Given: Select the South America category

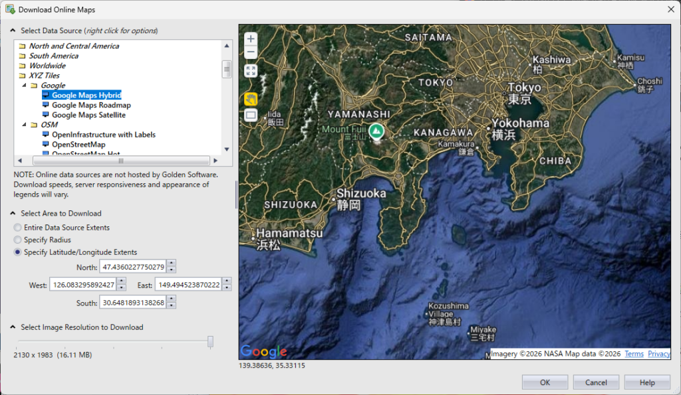Looking at the screenshot, I should pyautogui.click(x=53, y=56).
